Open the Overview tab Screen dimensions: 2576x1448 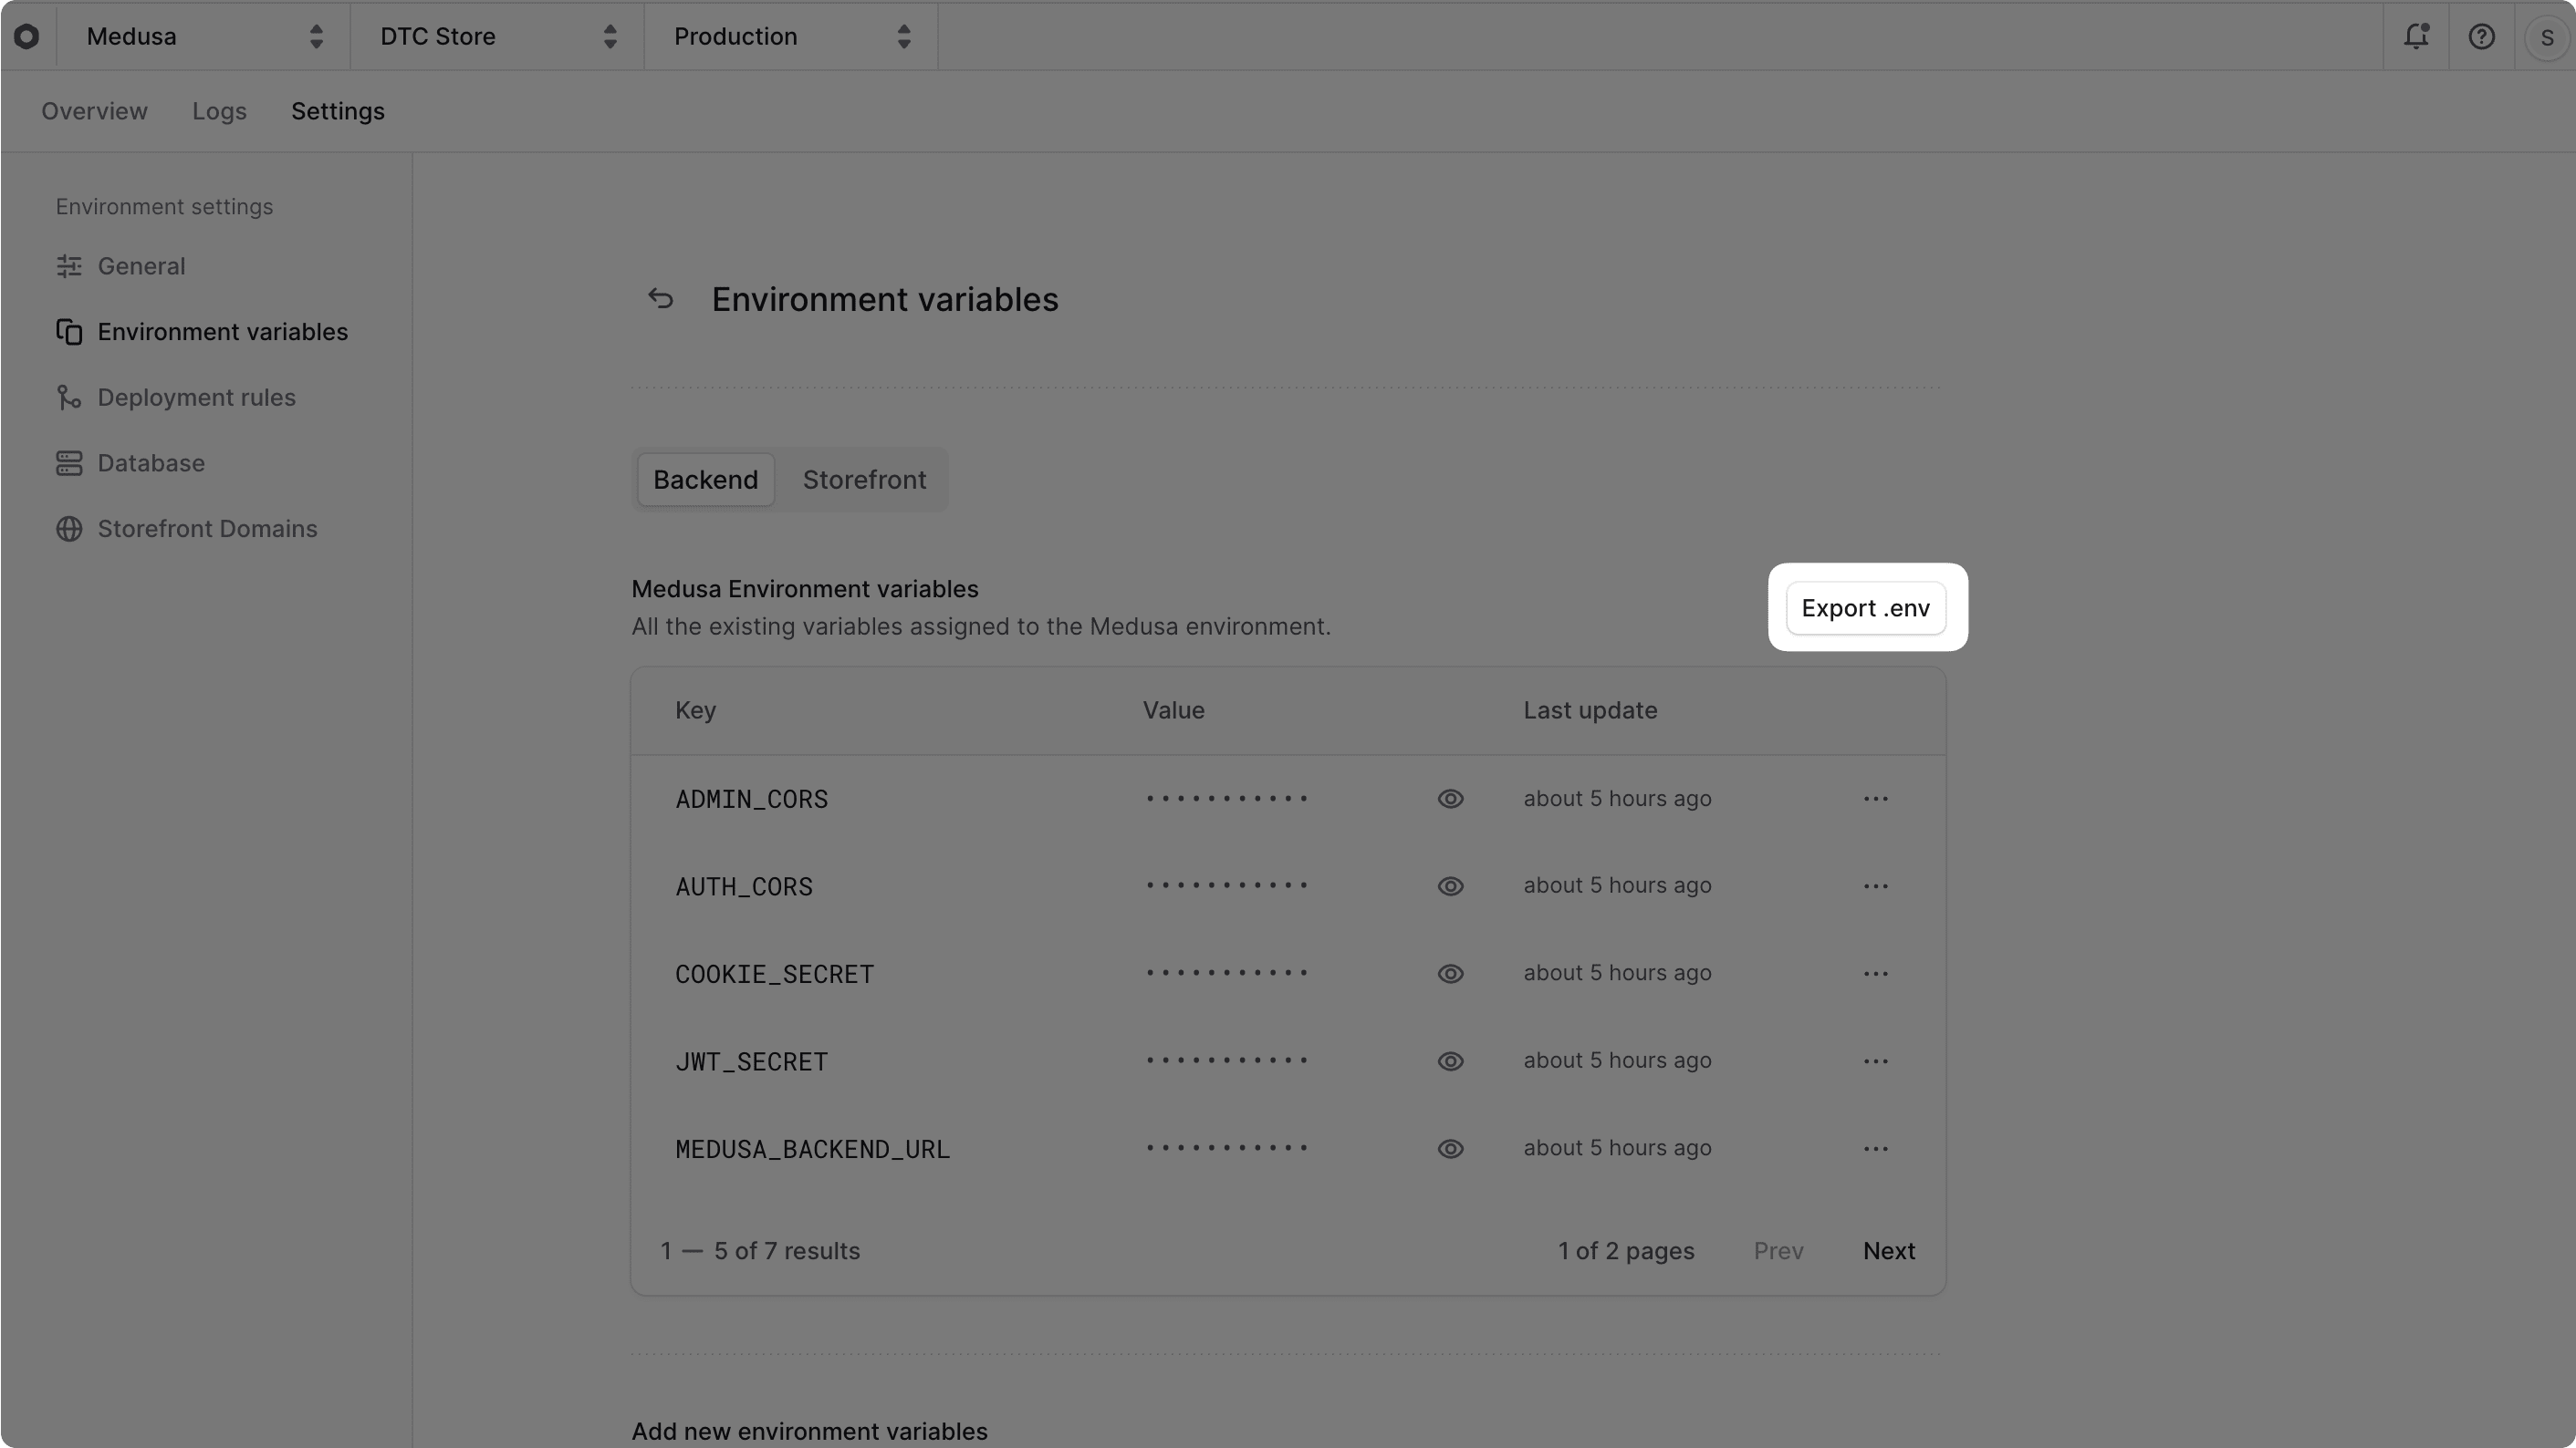point(93,111)
